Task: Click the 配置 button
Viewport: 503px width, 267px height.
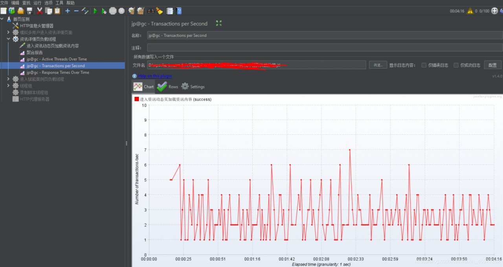Action: (x=492, y=65)
